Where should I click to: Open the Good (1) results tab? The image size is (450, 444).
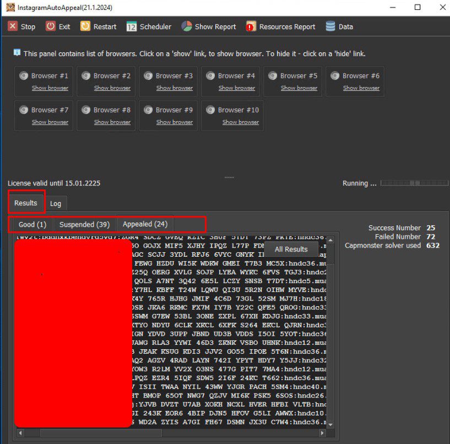click(x=32, y=224)
